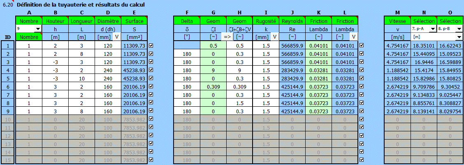Open the [m] unit dropdown under Sélection
The width and height of the screenshot is (464, 165).
(458, 37)
